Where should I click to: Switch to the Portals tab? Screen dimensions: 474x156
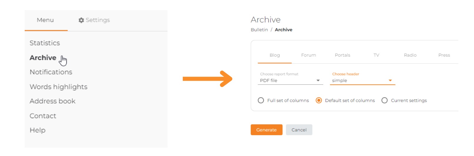click(342, 55)
